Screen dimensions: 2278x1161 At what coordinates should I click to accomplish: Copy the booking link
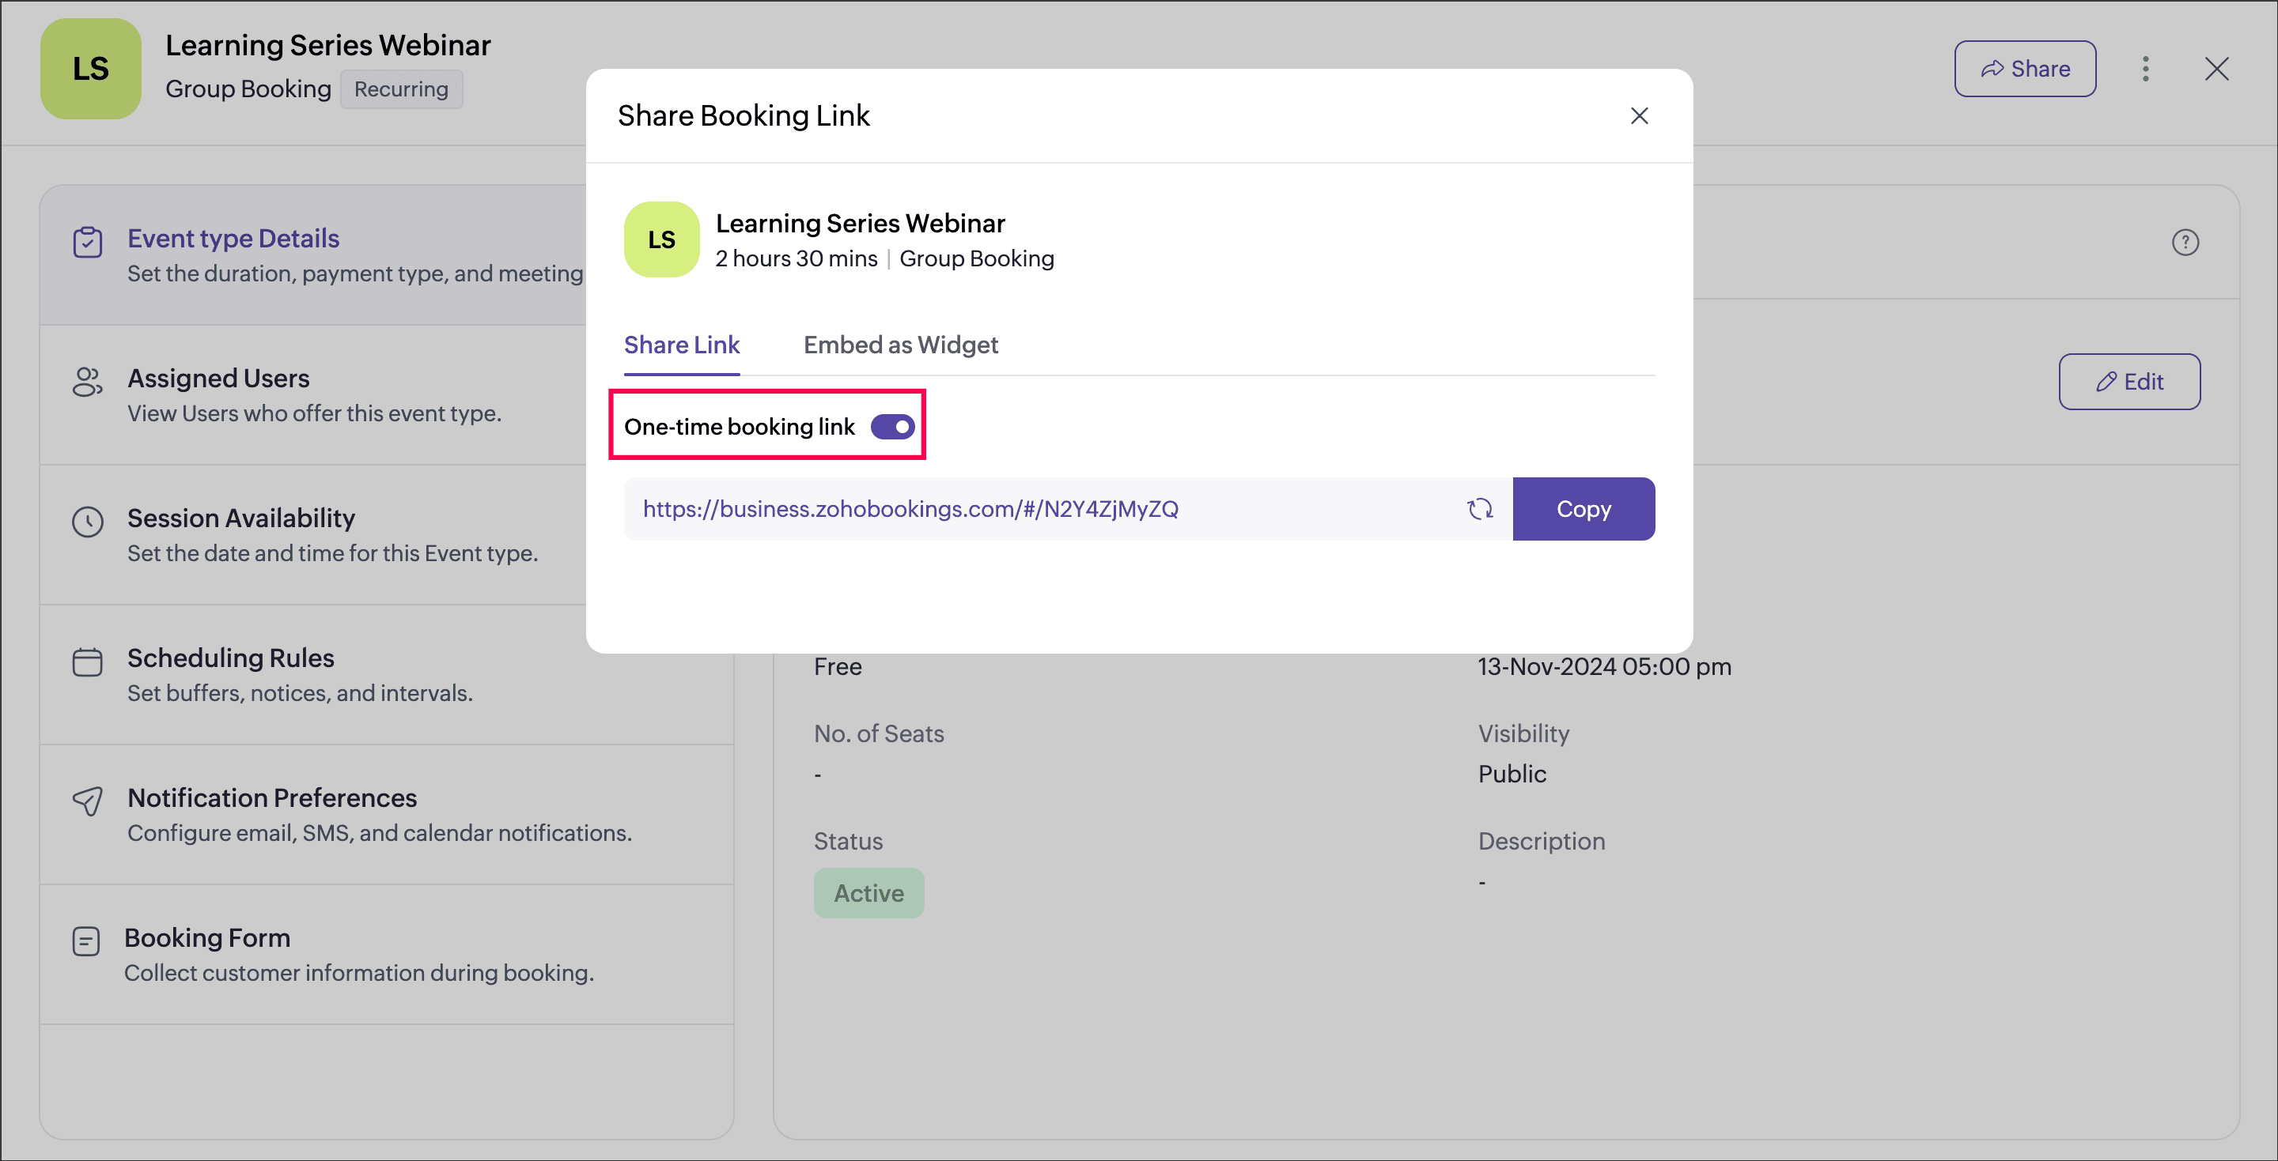(x=1583, y=509)
